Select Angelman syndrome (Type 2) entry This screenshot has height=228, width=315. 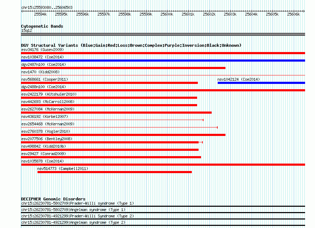[x=73, y=223]
